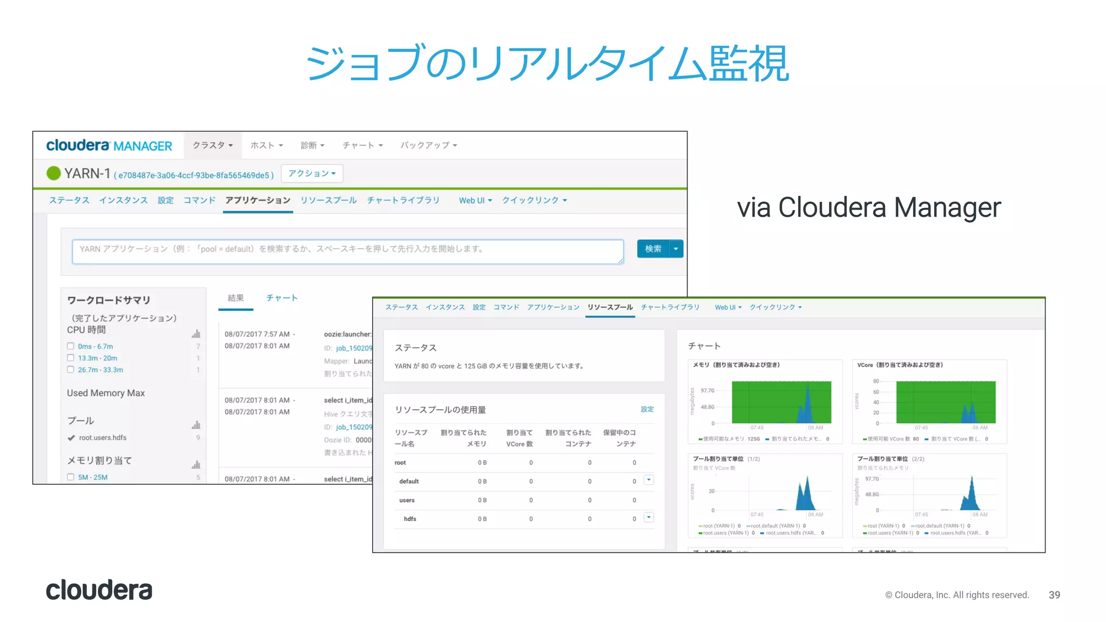Uncheck the root.users.hdfs pool filter
Viewport: 1106px width, 622px height.
coord(71,438)
